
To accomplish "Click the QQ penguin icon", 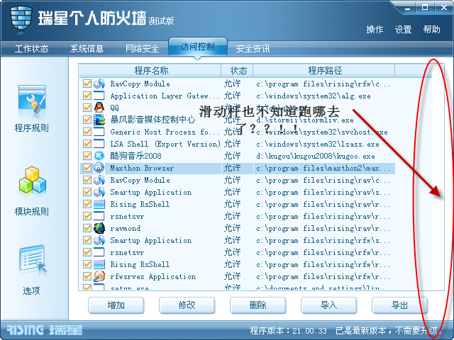I will pos(99,108).
